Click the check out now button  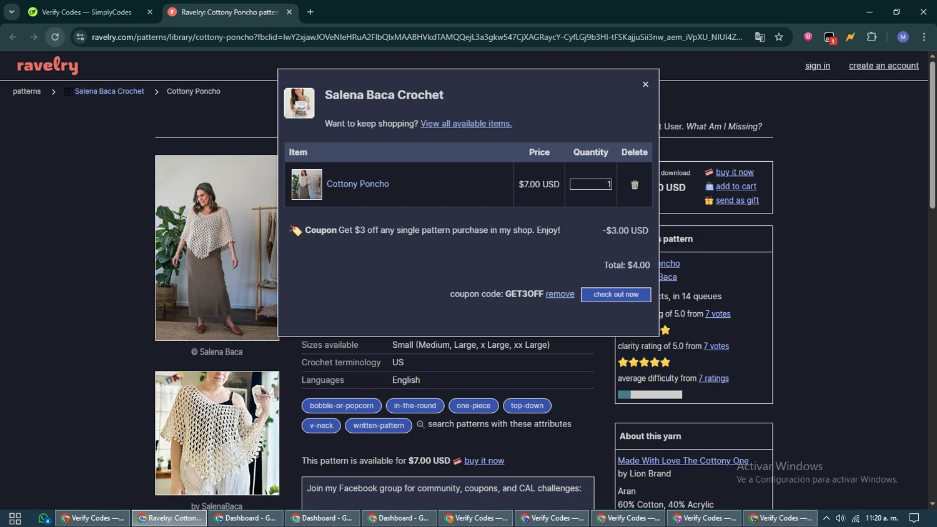pos(616,294)
